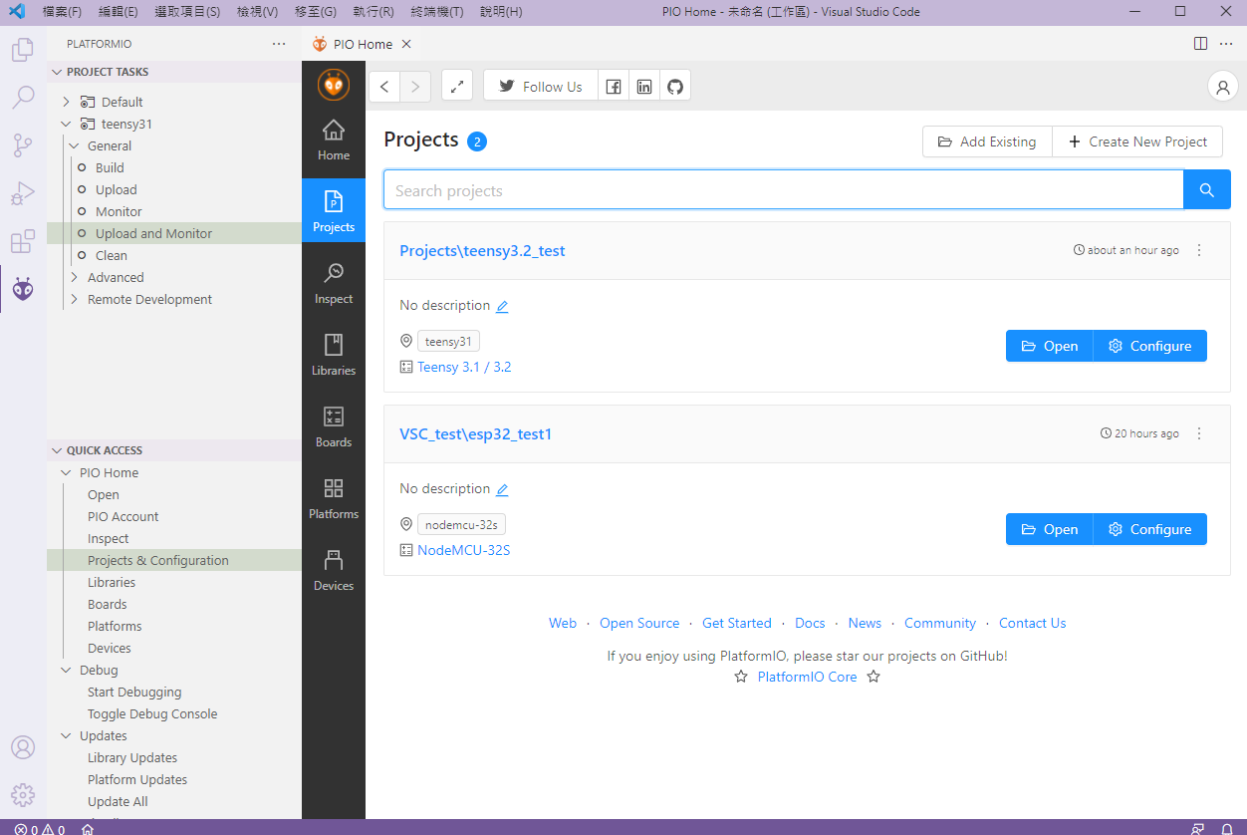The image size is (1247, 835).
Task: Open the 檢視(V) menu
Action: tap(257, 12)
